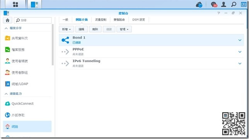Image resolution: width=249 pixels, height=139 pixels.
Task: Expand PPPoE details chevron
Action: [240, 52]
